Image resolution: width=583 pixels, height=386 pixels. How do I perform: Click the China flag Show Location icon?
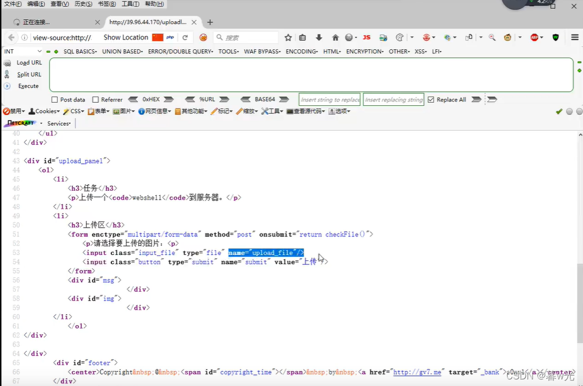coord(158,37)
